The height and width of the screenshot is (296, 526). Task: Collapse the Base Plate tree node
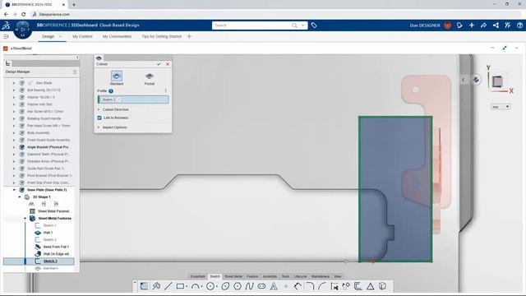click(14, 190)
